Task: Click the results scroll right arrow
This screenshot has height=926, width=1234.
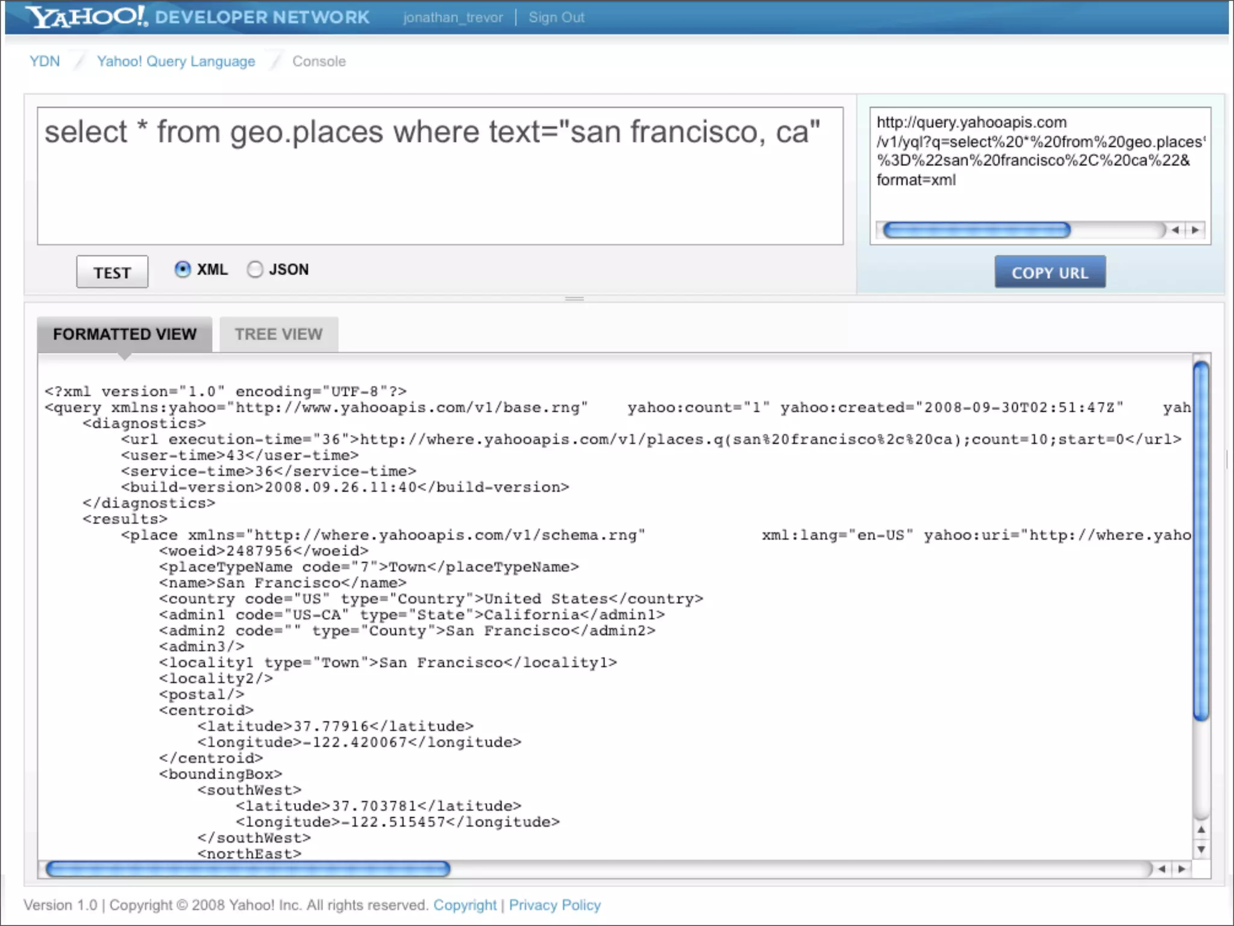Action: 1182,869
